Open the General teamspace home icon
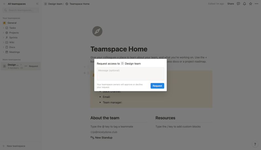This screenshot has height=150, width=261. pos(4,23)
